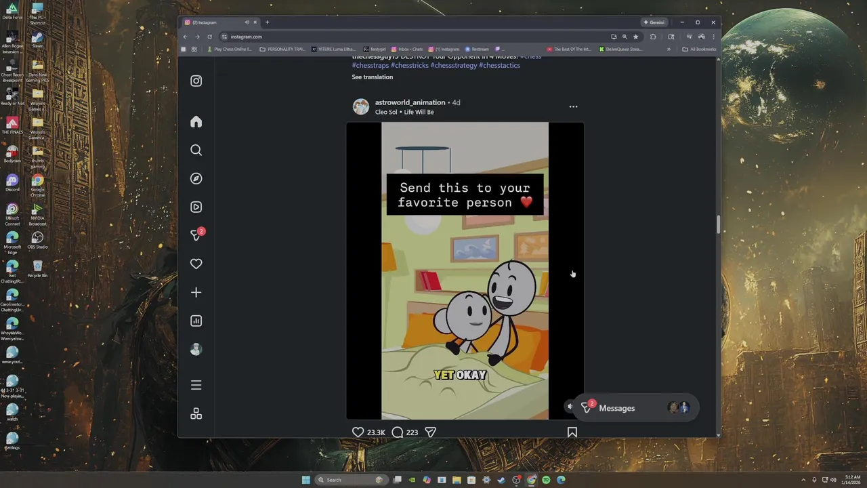Open Play Chess Online bookmark
The width and height of the screenshot is (867, 488).
click(230, 49)
